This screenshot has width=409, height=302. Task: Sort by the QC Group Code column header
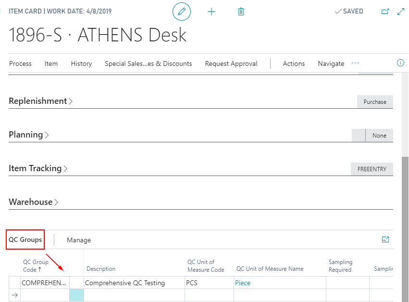point(36,265)
